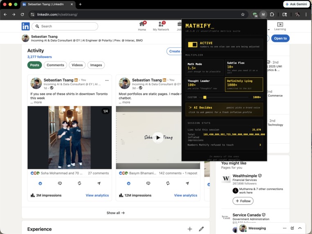Like the portfolio chatbot post

128,183
